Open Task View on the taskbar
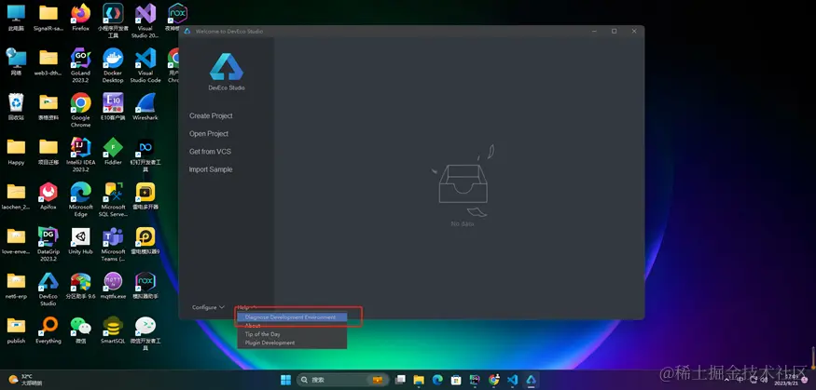The image size is (816, 390). [400, 380]
